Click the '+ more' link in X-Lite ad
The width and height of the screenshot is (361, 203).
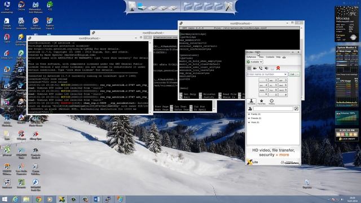click(283, 155)
